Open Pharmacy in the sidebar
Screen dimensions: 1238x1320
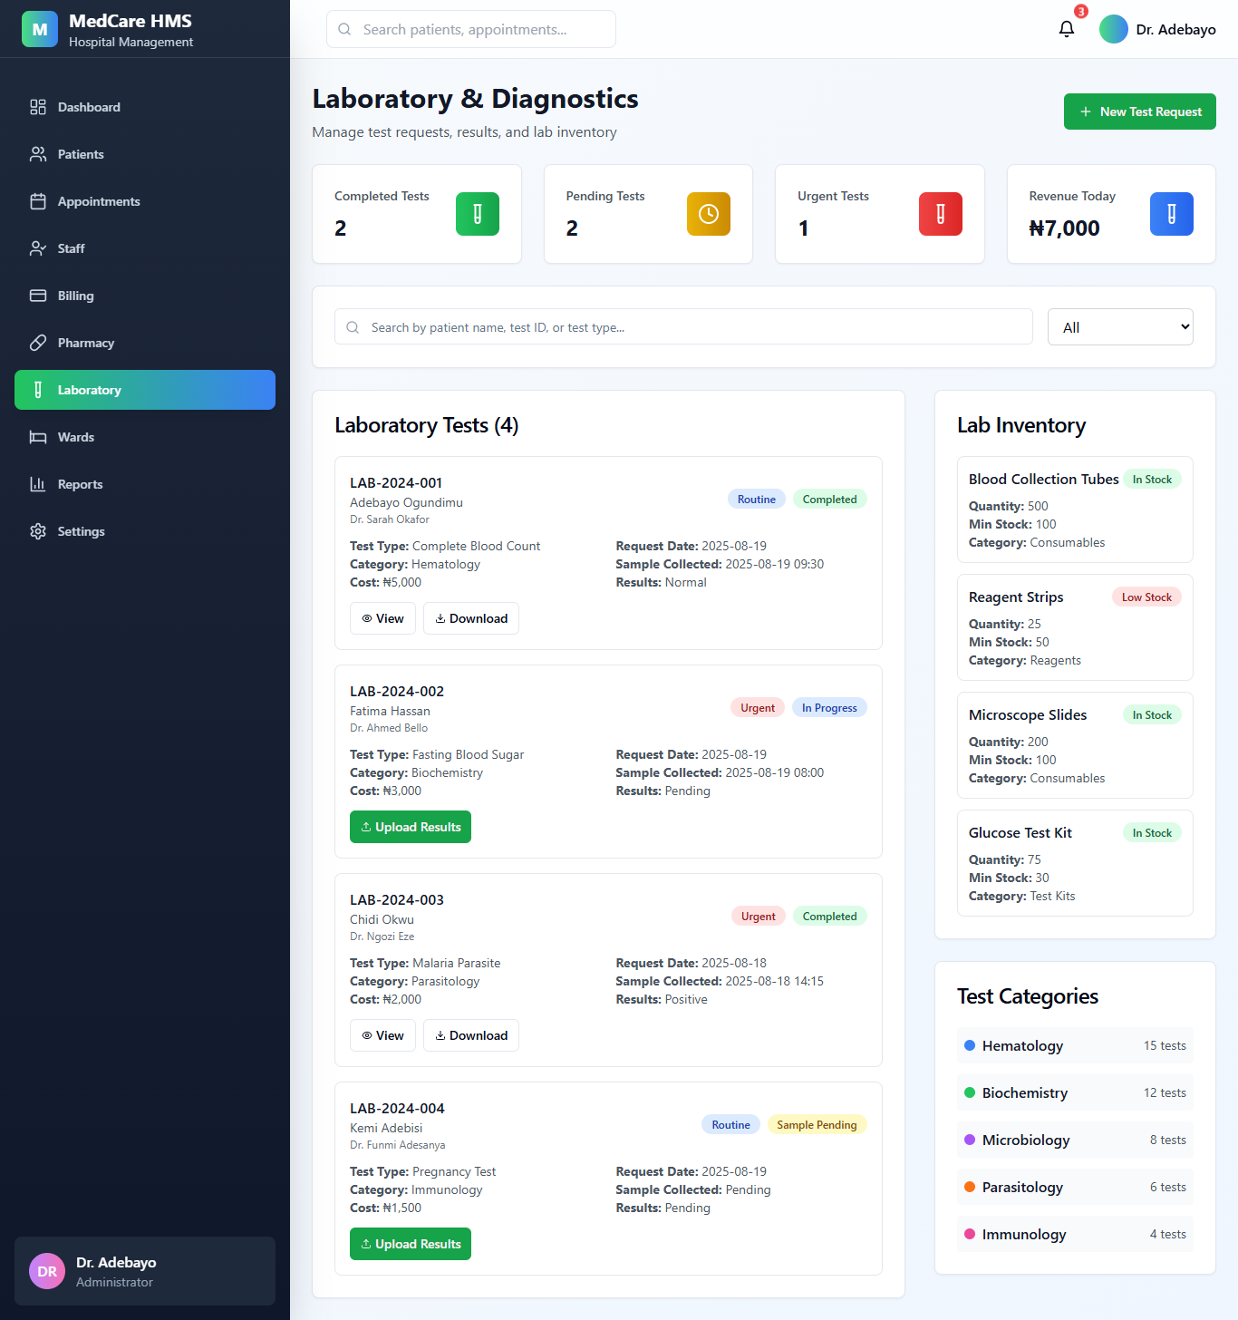(86, 343)
